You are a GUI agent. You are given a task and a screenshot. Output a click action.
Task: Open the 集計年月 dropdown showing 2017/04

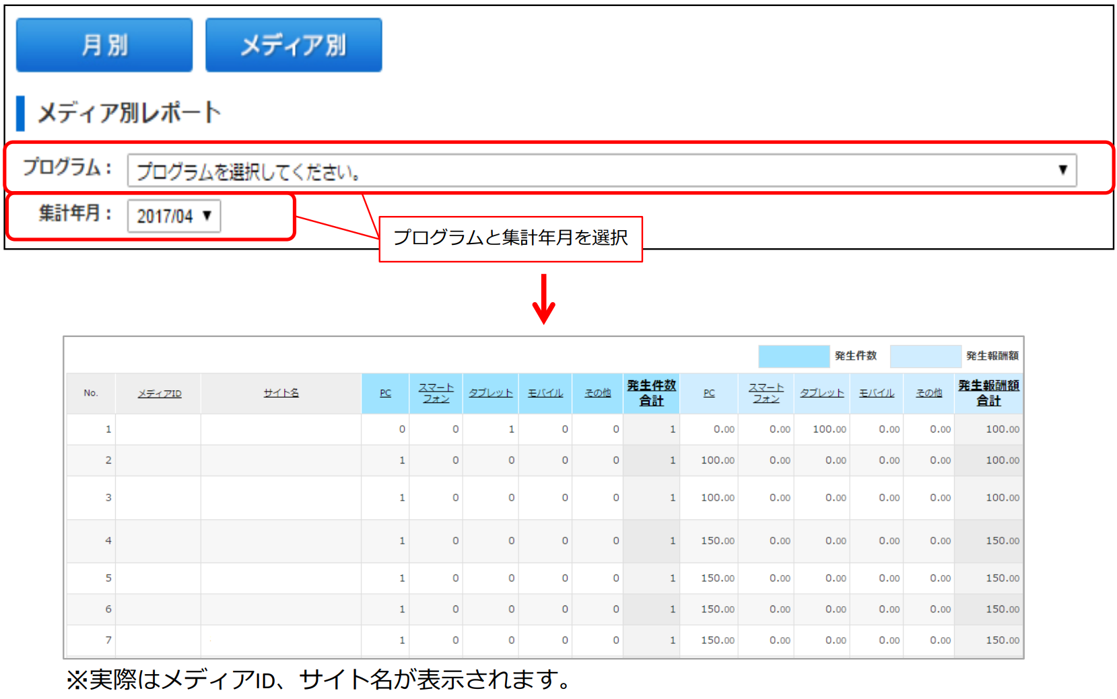(174, 216)
